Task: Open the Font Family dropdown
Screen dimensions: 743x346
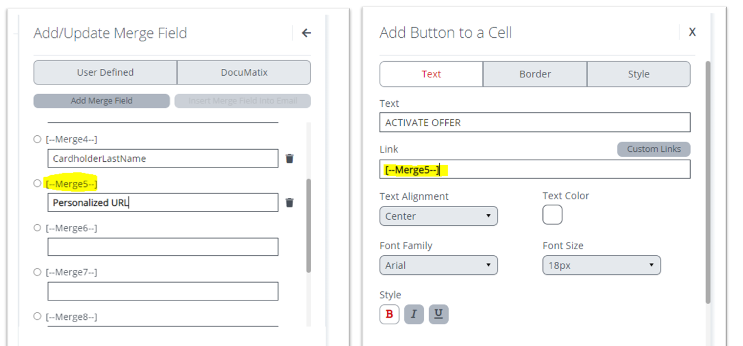Action: [438, 265]
